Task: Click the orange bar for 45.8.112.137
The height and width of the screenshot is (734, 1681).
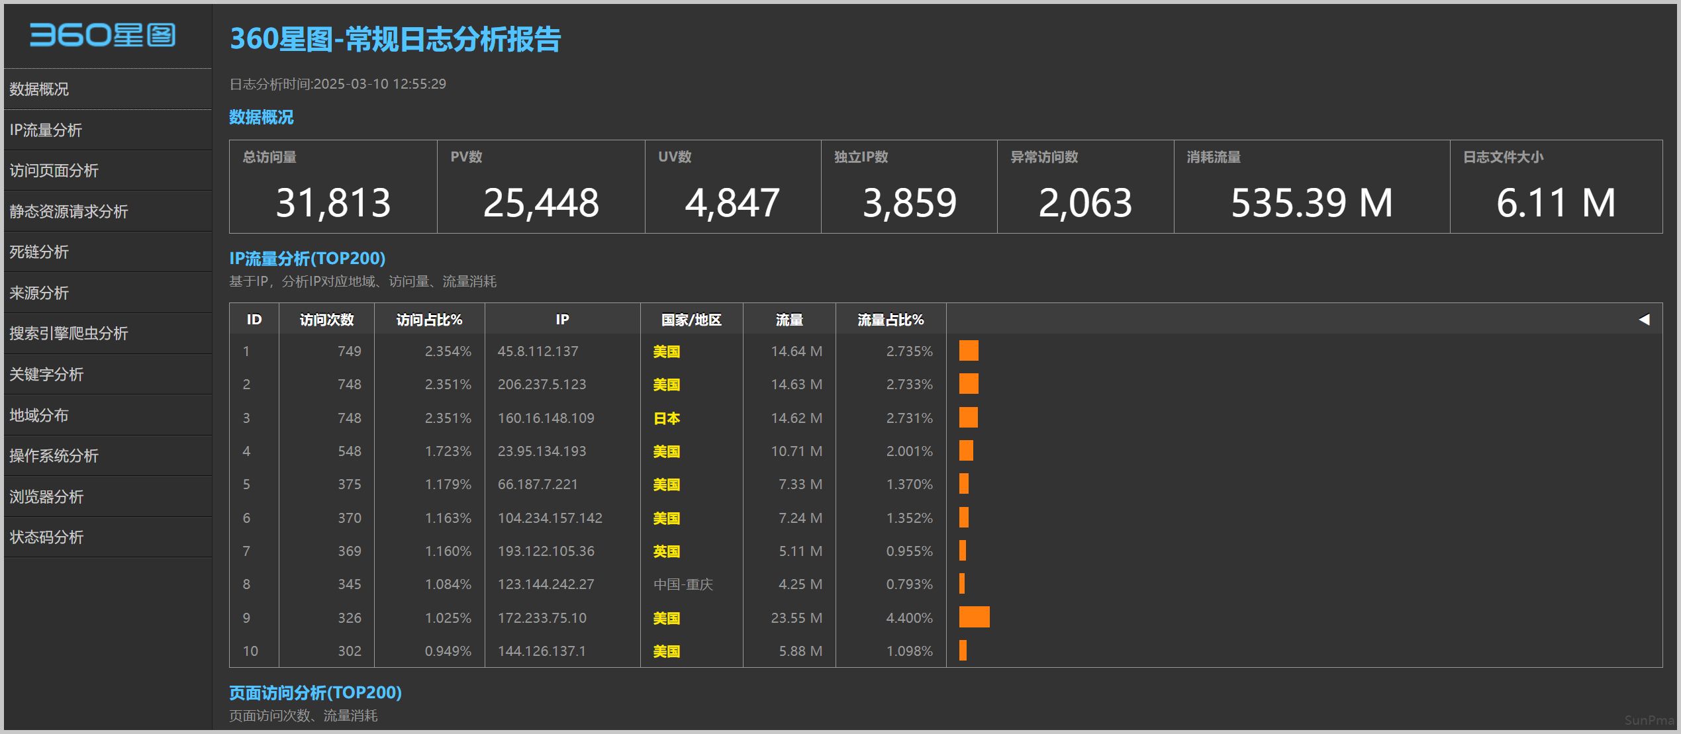Action: pyautogui.click(x=969, y=351)
